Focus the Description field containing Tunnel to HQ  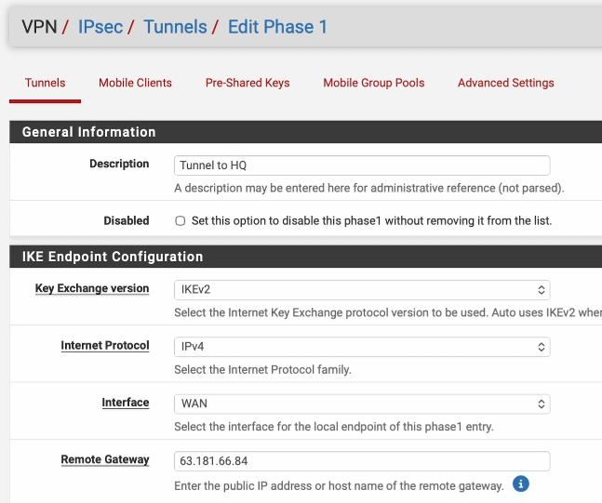(362, 165)
